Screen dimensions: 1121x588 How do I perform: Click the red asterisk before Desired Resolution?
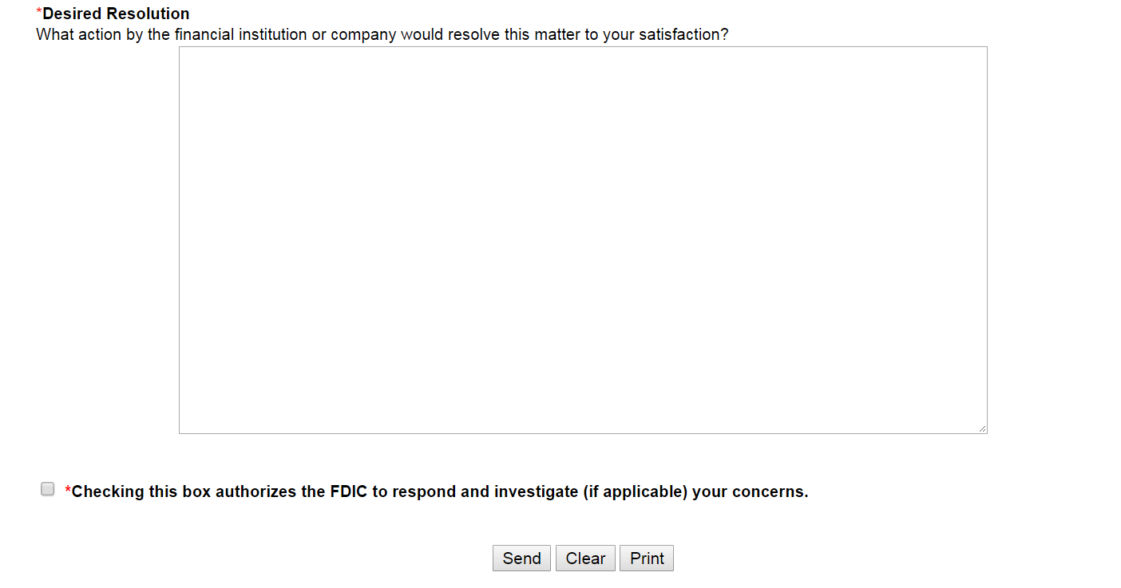coord(39,12)
